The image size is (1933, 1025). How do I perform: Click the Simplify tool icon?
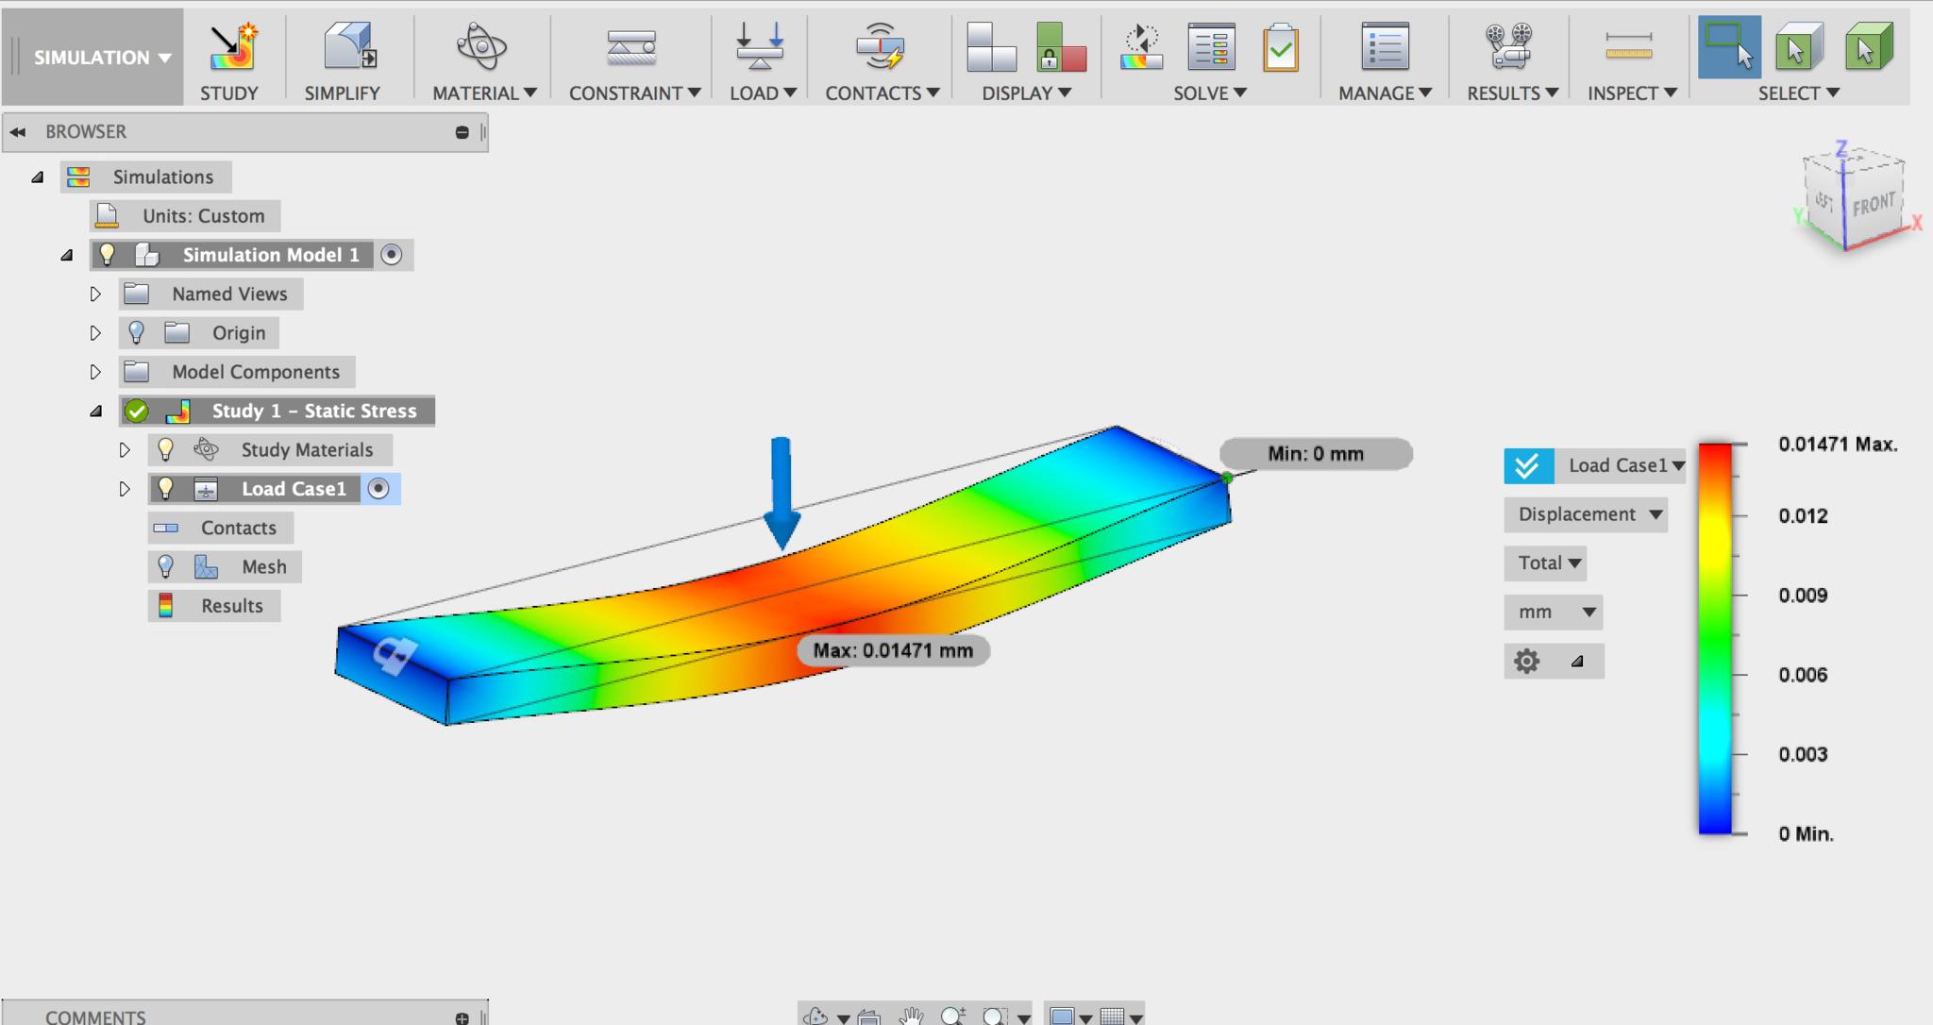349,47
